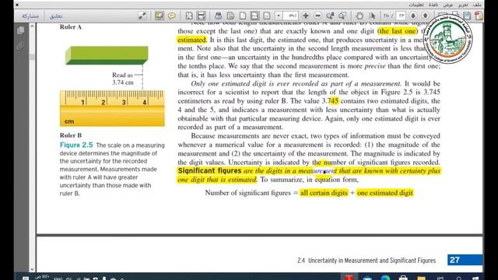Select the hand pan tool

pos(359,16)
